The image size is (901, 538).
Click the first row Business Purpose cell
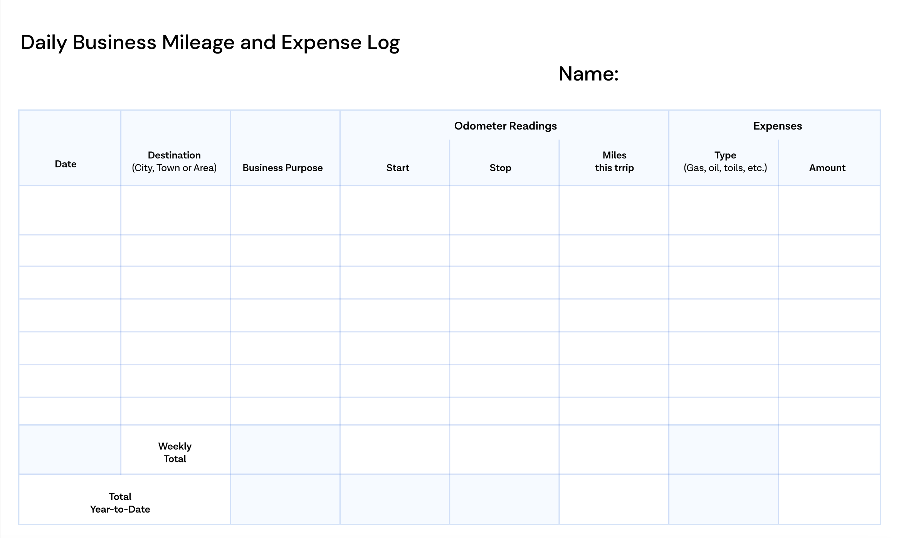click(285, 210)
